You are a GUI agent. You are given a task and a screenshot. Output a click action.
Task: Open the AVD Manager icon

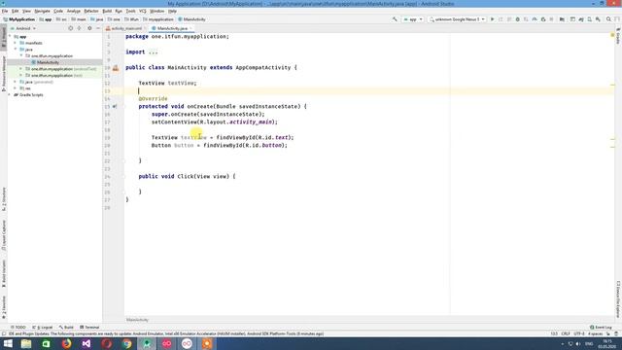point(590,19)
